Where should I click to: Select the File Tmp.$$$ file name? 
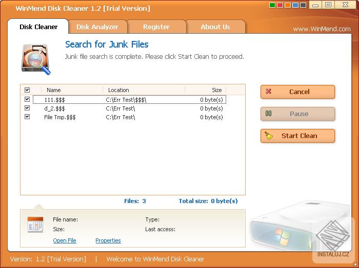[x=60, y=117]
